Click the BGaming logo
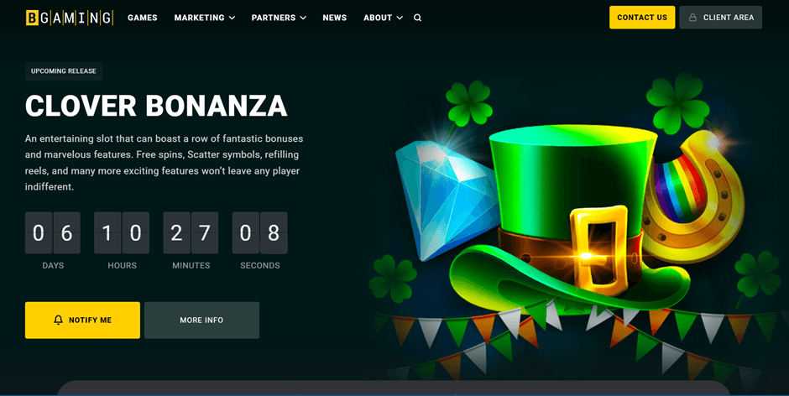Image resolution: width=789 pixels, height=396 pixels. click(x=70, y=18)
